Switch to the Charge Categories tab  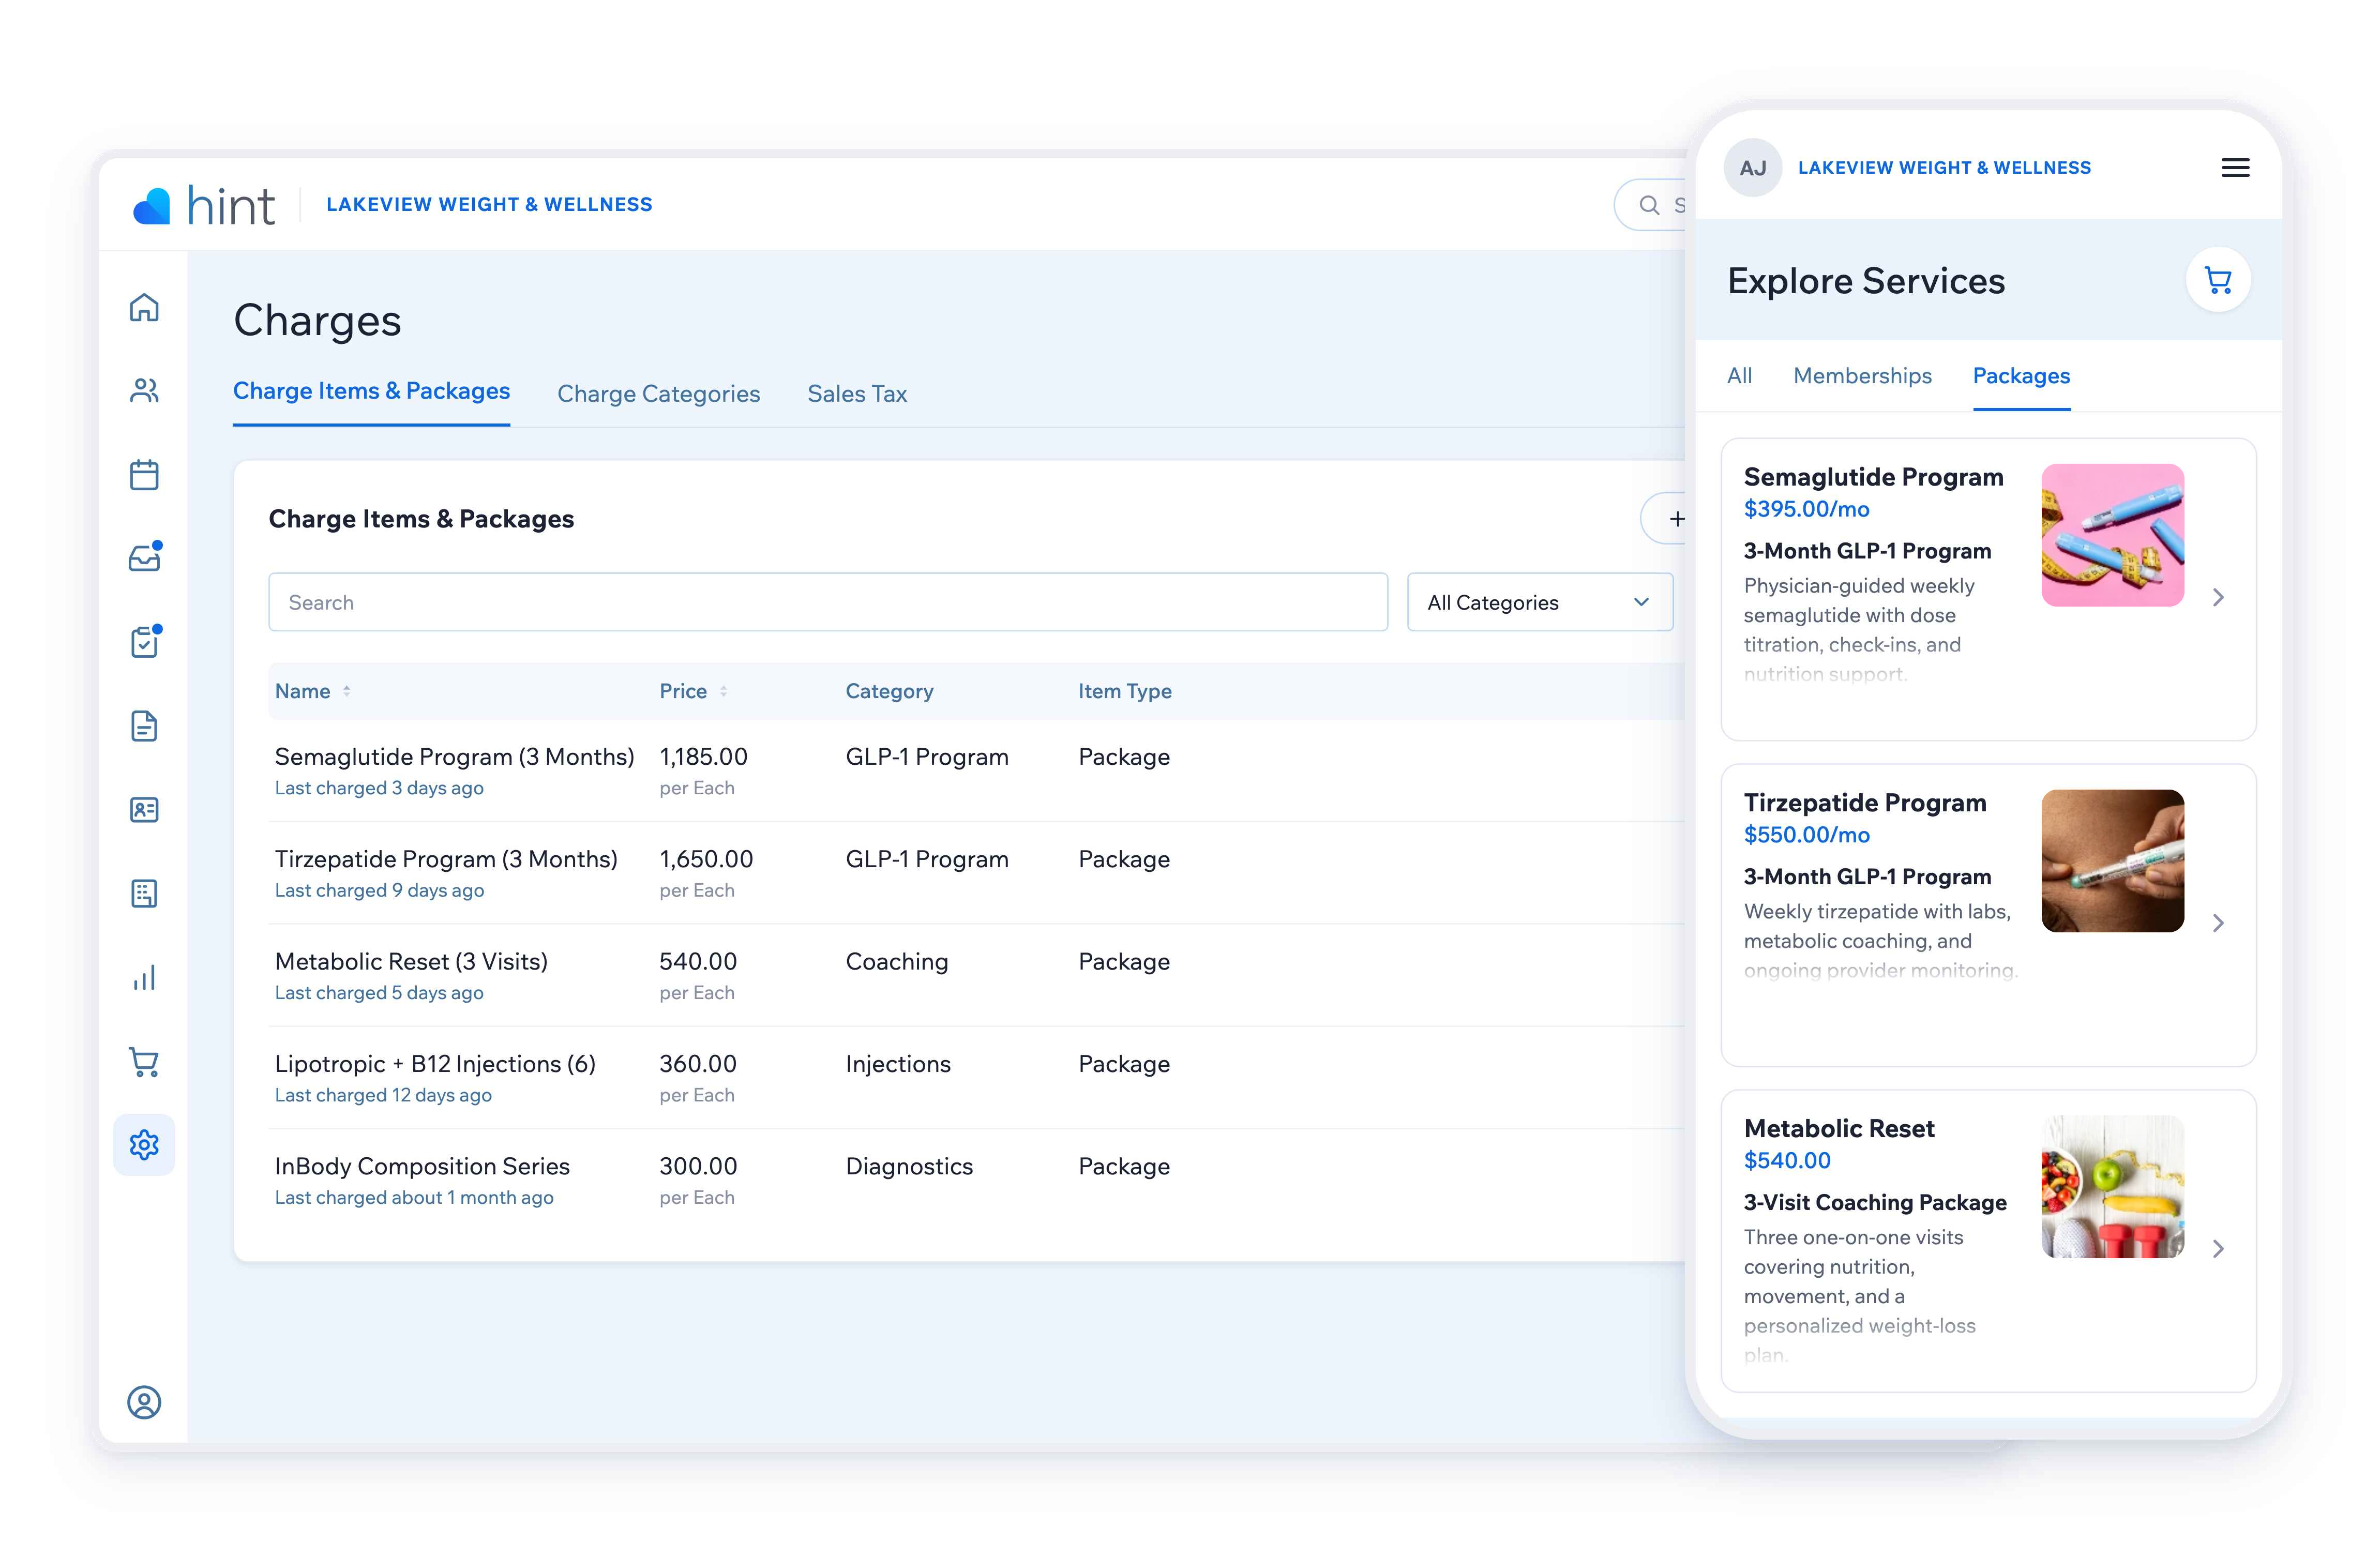click(x=658, y=394)
